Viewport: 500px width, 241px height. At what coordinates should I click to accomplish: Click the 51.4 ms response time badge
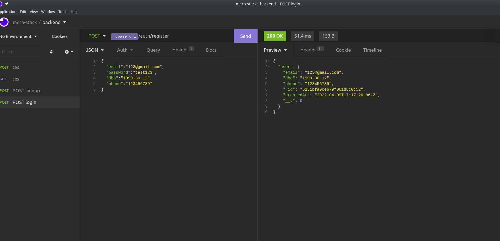click(303, 36)
